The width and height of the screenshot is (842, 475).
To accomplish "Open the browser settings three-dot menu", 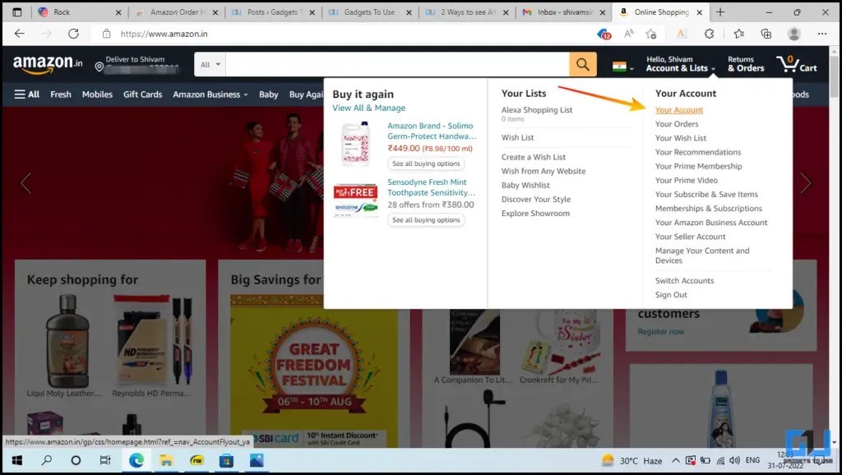I will (x=821, y=35).
